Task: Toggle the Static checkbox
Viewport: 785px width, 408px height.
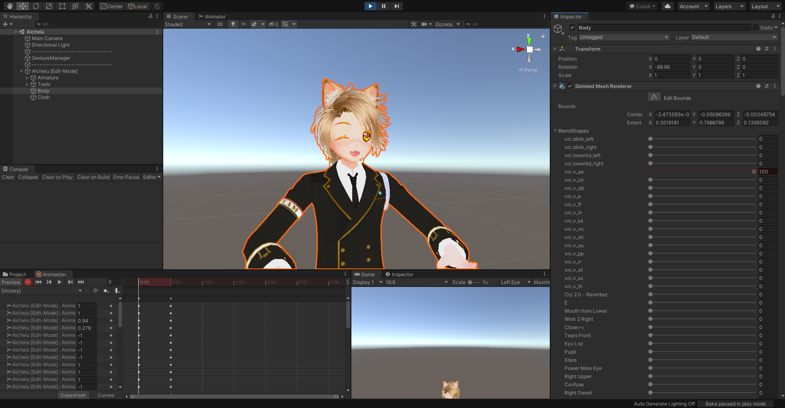Action: tap(756, 27)
